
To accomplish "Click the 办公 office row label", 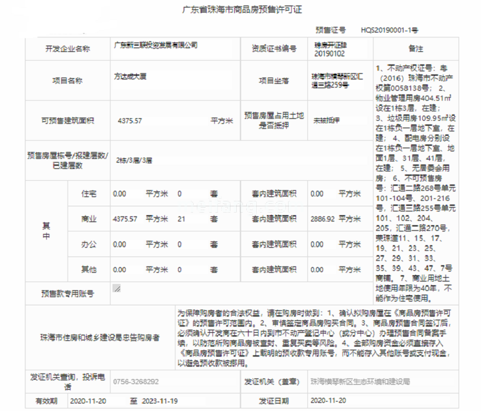I will [89, 245].
